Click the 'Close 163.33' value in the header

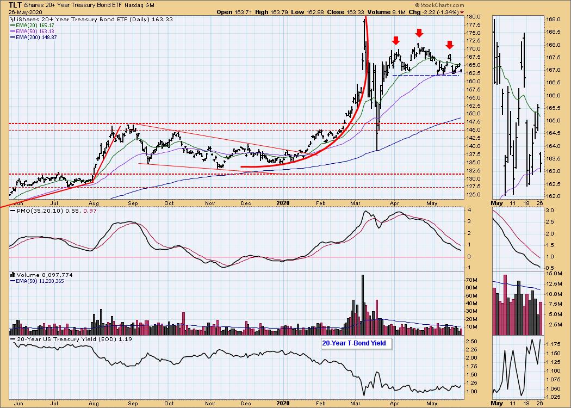point(346,12)
